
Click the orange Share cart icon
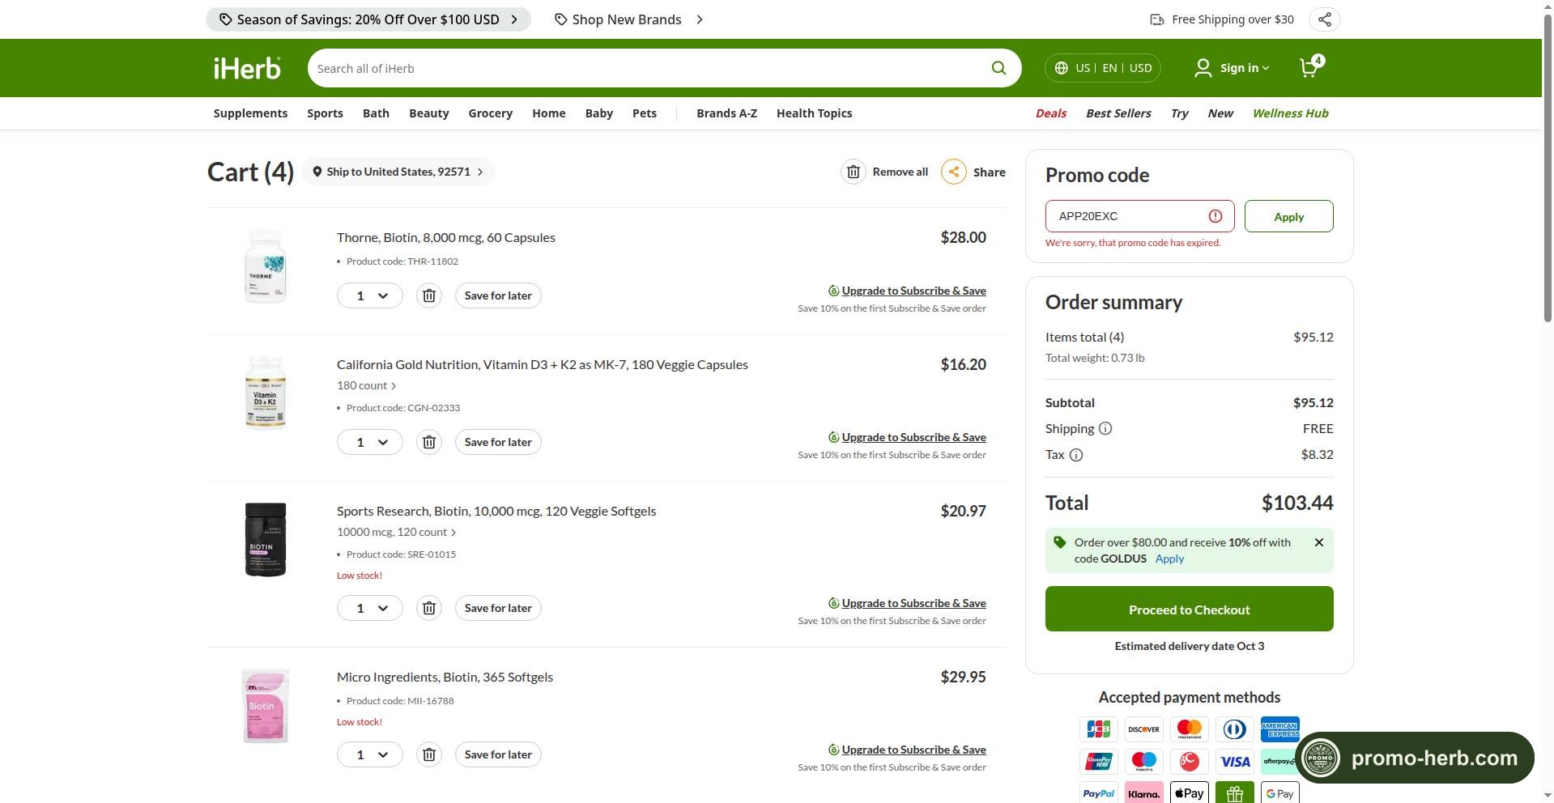tap(954, 172)
